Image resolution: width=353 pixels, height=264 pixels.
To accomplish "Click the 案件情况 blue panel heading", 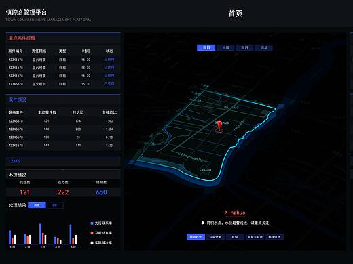I will 18,100.
